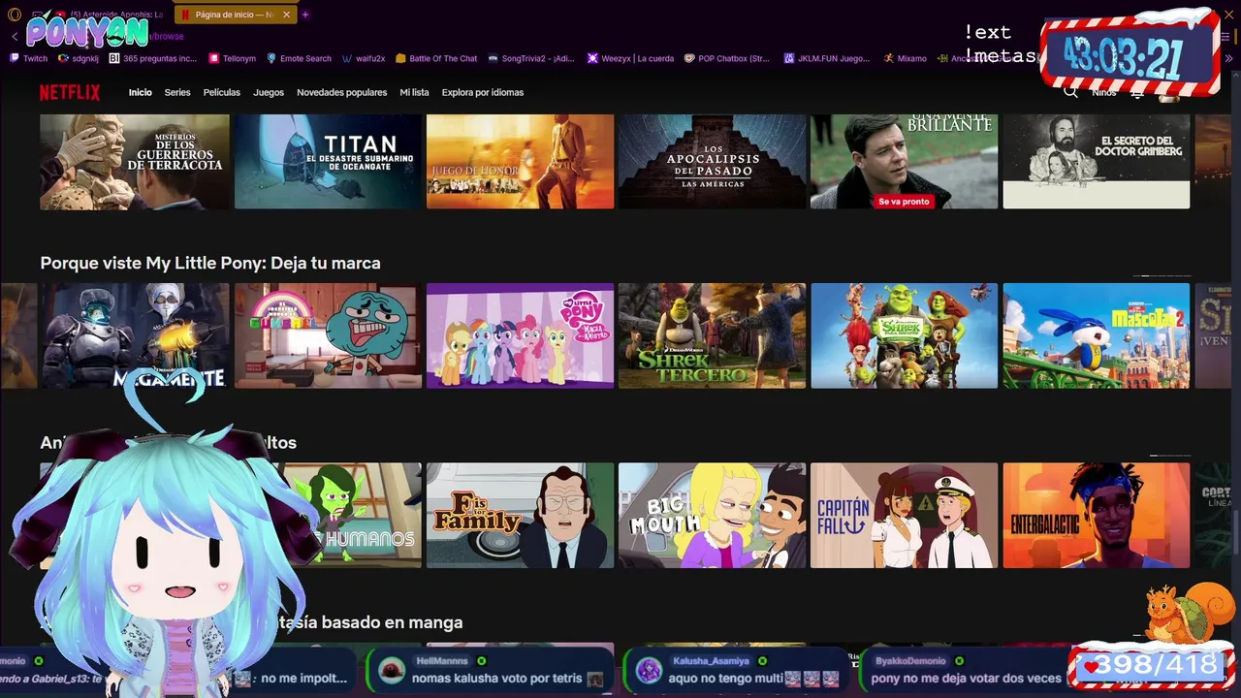This screenshot has height=698, width=1241.
Task: Open Los Apocalipsis del Pasado Las Américas
Action: click(712, 161)
